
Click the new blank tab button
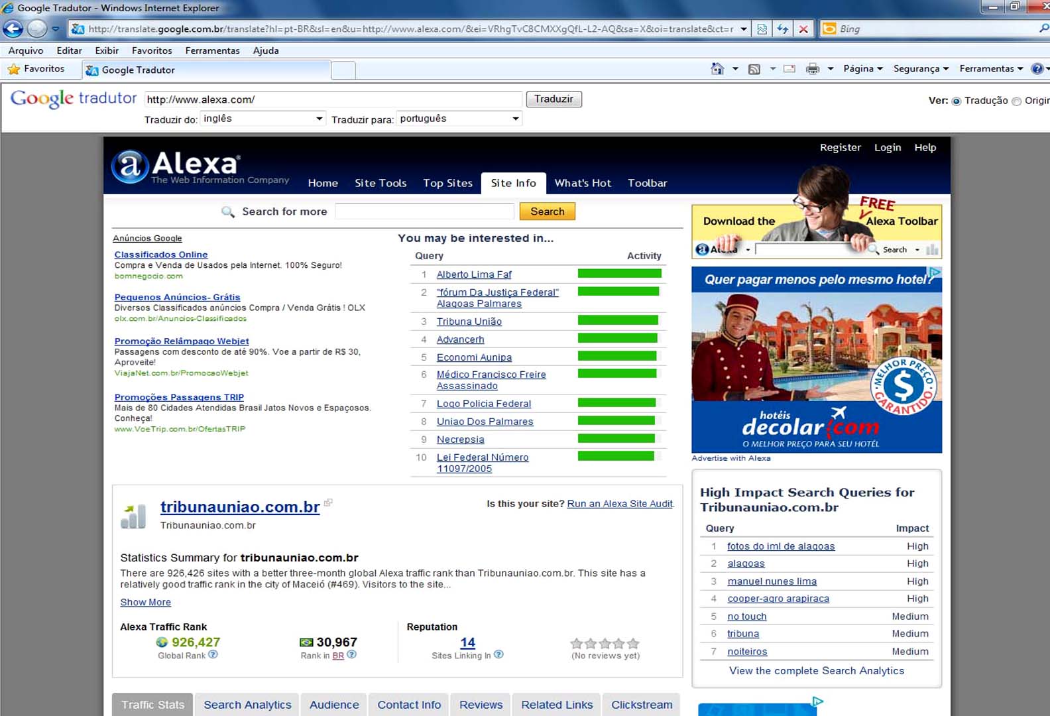[343, 70]
